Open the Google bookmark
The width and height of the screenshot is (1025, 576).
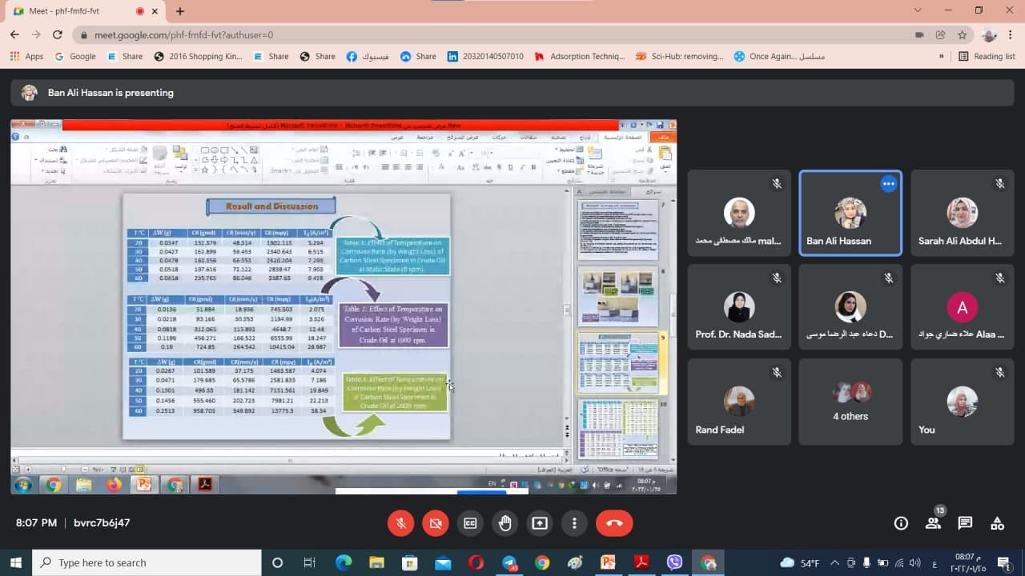point(75,56)
